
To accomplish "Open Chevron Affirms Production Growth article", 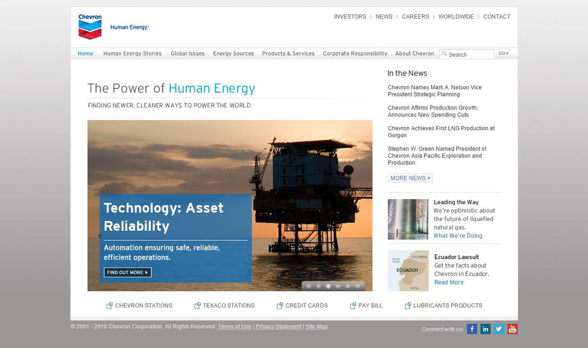I will click(433, 111).
